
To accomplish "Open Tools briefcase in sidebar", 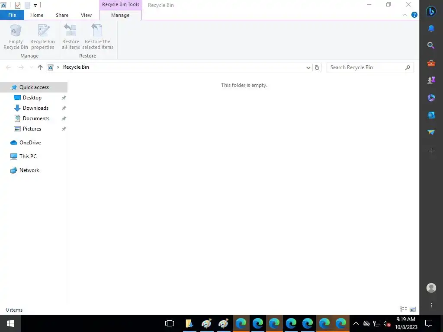I will click(431, 63).
